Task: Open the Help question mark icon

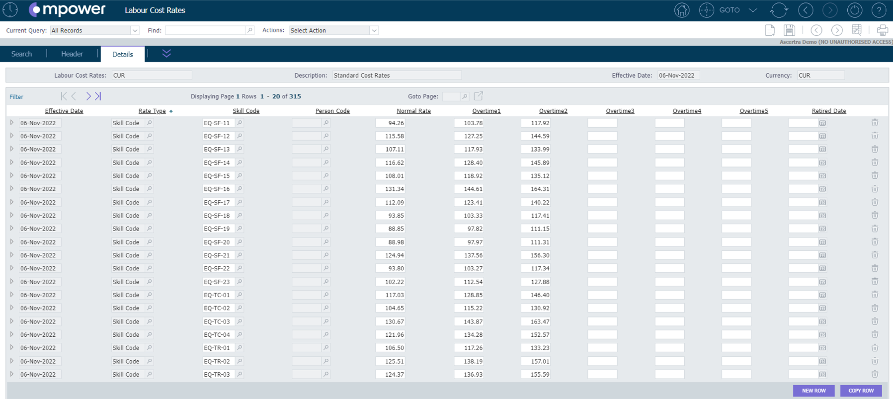Action: pyautogui.click(x=879, y=10)
